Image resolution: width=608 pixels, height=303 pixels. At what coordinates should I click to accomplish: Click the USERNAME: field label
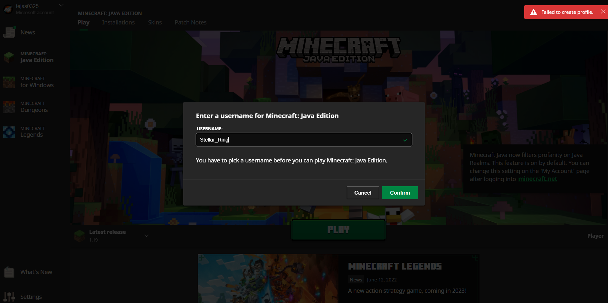tap(210, 129)
